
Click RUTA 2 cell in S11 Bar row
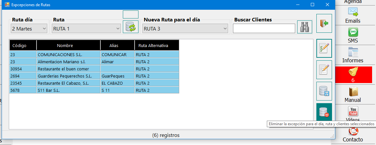[x=157, y=90]
